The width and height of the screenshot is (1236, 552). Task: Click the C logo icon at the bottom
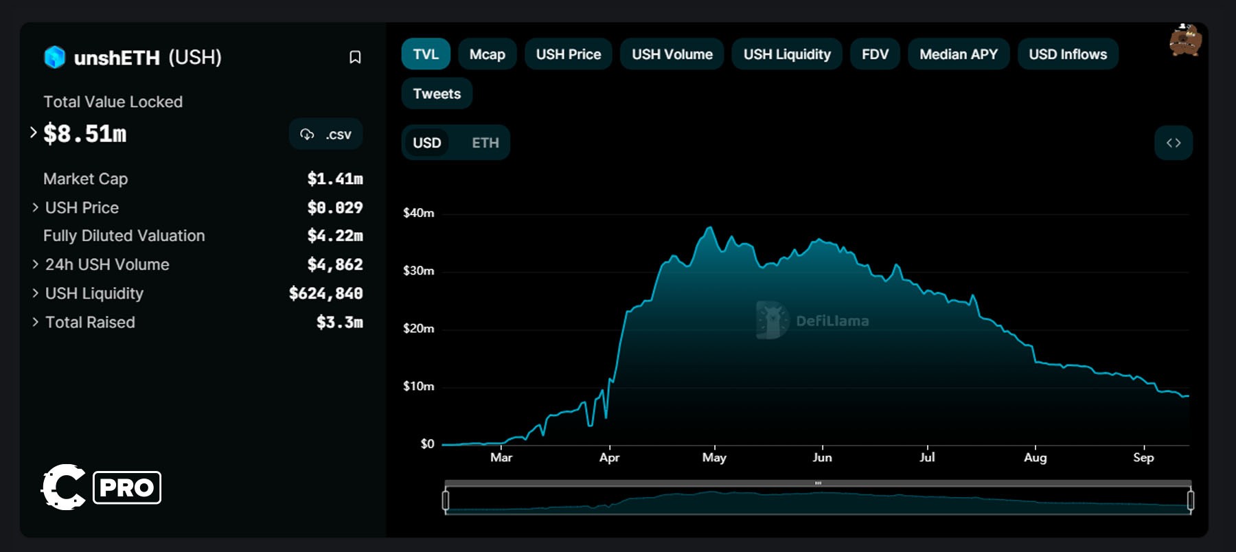coord(63,487)
